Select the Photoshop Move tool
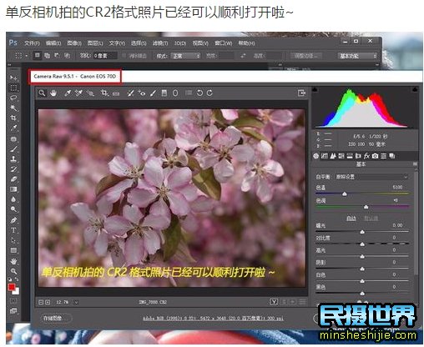Viewport: 424px width, 347px height. 13,78
